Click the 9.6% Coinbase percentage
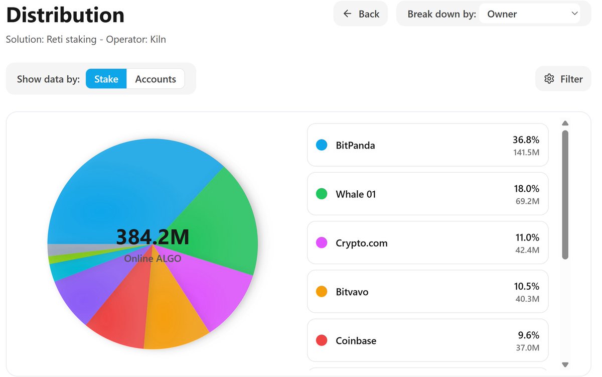 (529, 335)
